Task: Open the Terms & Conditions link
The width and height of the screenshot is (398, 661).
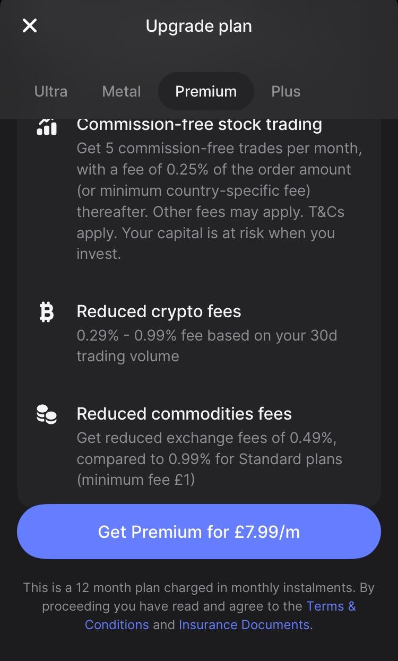Action: pyautogui.click(x=331, y=606)
